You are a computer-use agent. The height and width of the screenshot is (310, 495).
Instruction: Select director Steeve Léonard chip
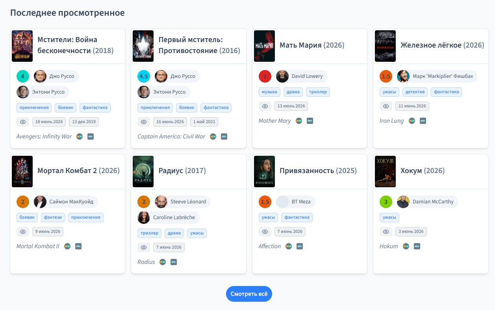point(182,202)
